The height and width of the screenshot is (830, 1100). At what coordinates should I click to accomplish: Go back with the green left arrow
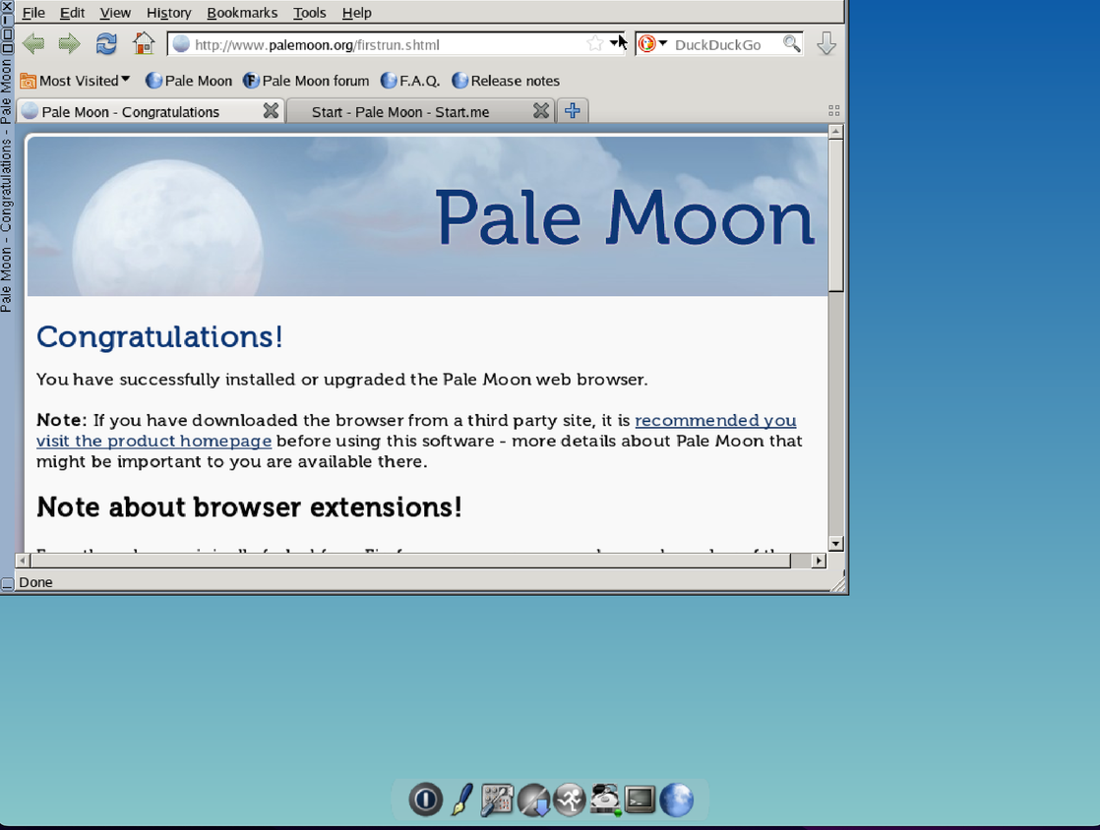click(x=33, y=44)
